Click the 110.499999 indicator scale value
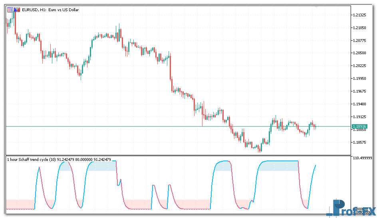Viewport: 377px width, 218px height. [363, 158]
